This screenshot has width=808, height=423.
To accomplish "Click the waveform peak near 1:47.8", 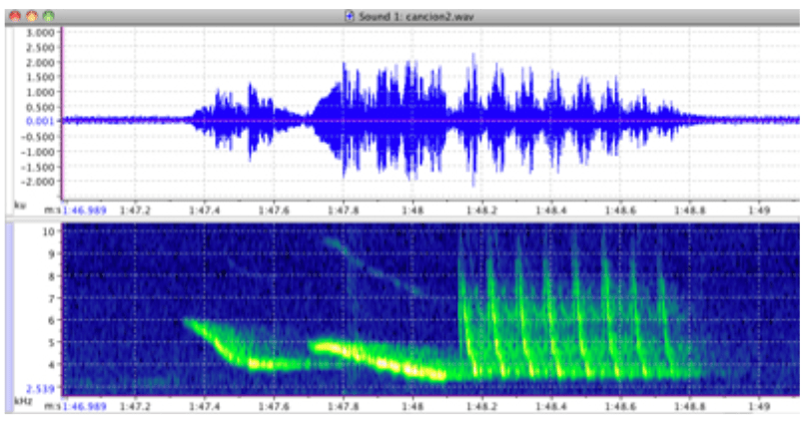I will pos(347,70).
